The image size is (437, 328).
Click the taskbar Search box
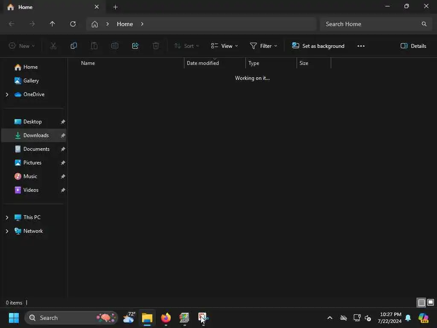(x=71, y=318)
